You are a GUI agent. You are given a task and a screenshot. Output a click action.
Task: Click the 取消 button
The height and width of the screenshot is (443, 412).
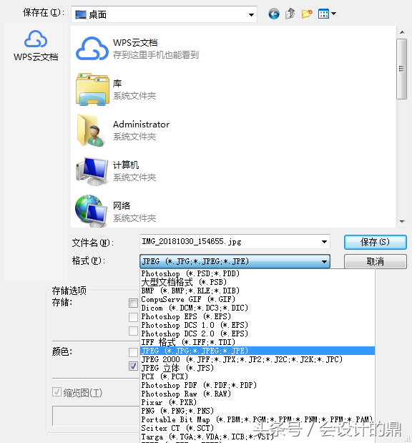coord(376,262)
